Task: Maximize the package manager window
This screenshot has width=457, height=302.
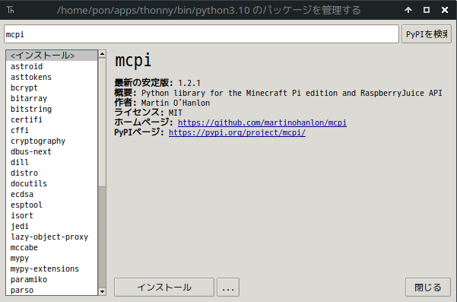Action: point(427,10)
